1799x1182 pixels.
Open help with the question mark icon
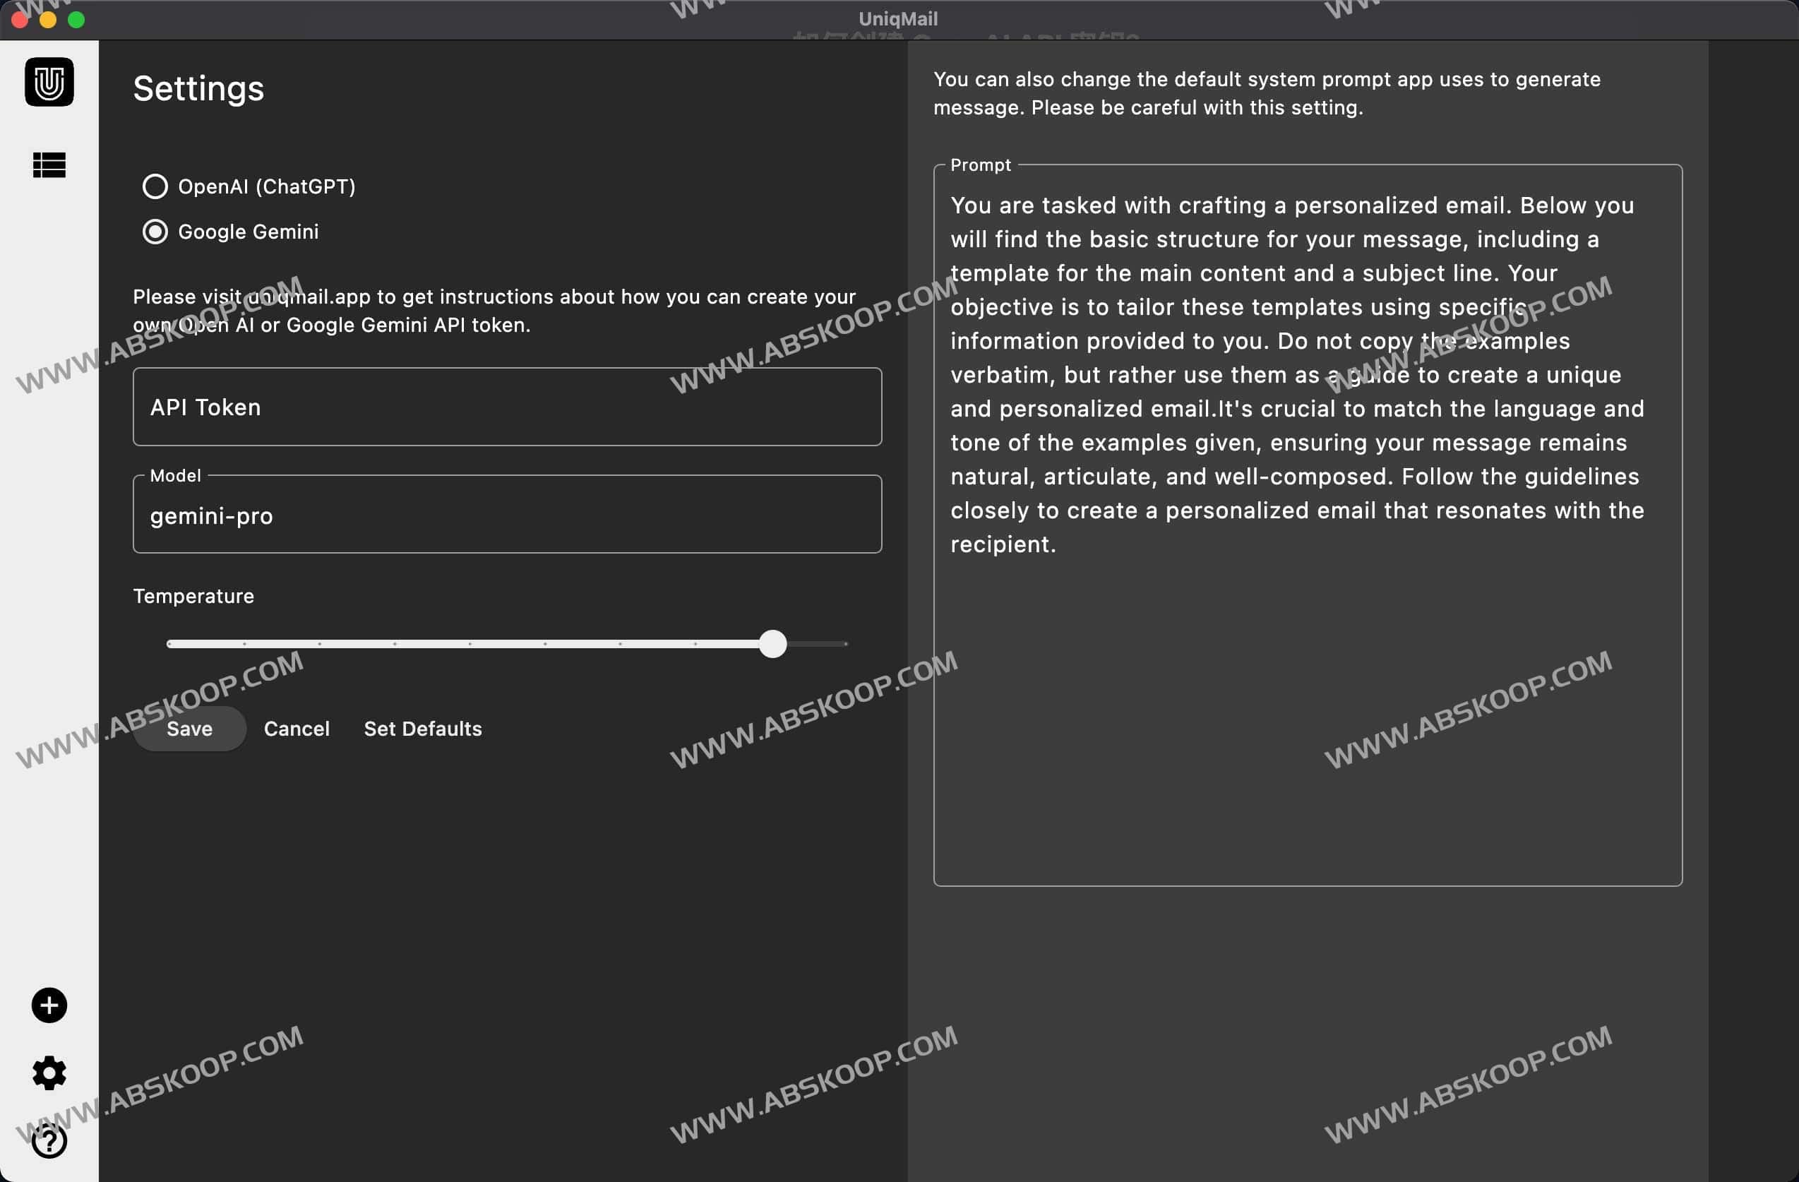point(49,1140)
